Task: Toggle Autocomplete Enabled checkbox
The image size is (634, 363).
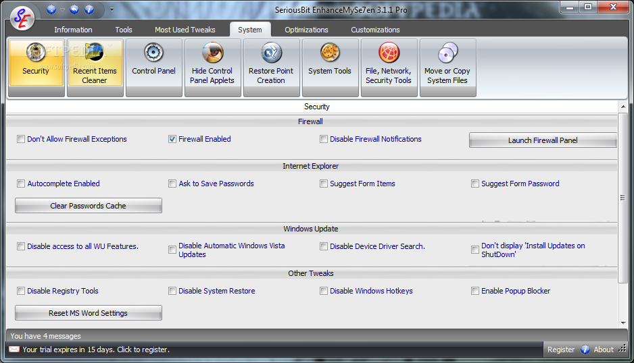Action: pos(21,184)
